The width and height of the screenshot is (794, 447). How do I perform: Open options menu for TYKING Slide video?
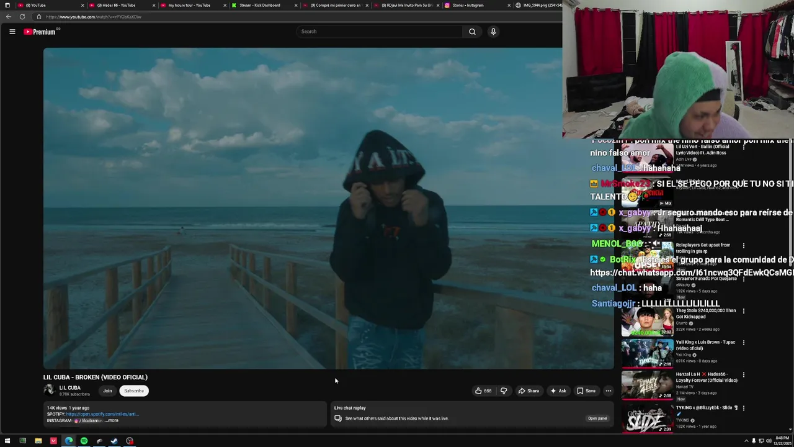[x=743, y=408]
